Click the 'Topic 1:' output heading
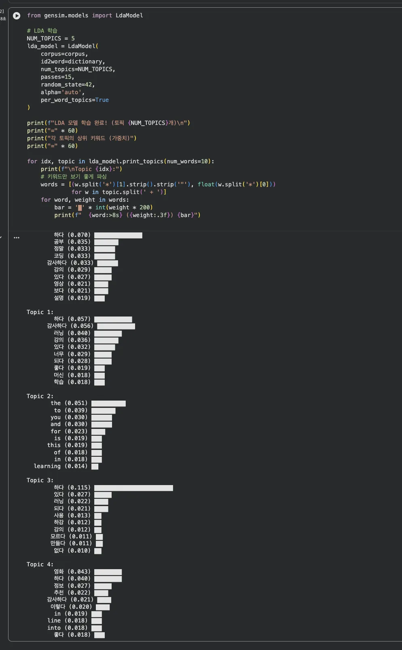Viewport: 402px width, 650px height. tap(40, 312)
